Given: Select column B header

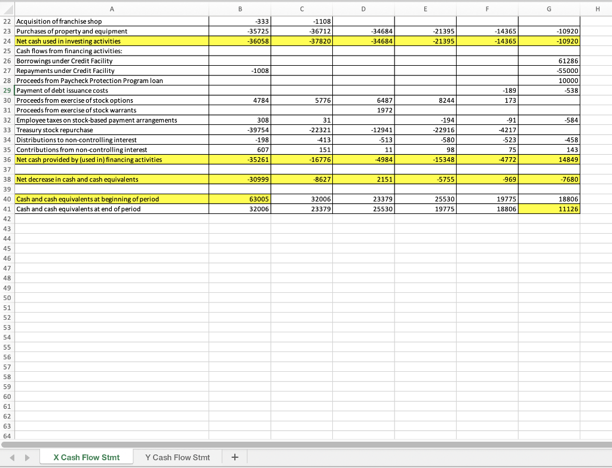Looking at the screenshot, I should (x=240, y=8).
